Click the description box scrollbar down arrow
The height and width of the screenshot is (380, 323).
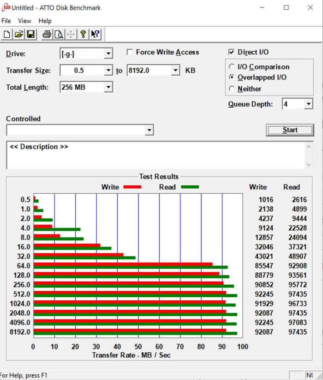pos(309,165)
